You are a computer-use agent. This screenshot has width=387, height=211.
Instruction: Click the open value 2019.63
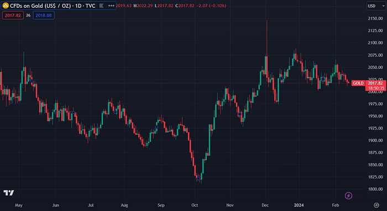(124, 6)
